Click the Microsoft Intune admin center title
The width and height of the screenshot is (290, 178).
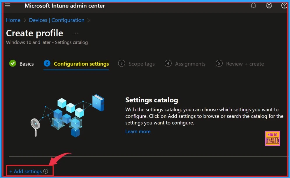coord(65,6)
